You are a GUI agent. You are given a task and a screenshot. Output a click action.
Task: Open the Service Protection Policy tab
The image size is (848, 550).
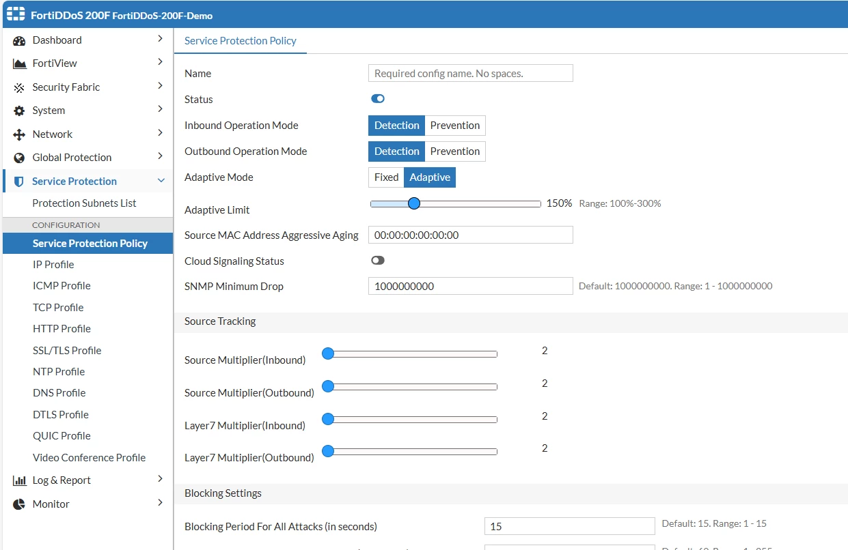pos(241,41)
